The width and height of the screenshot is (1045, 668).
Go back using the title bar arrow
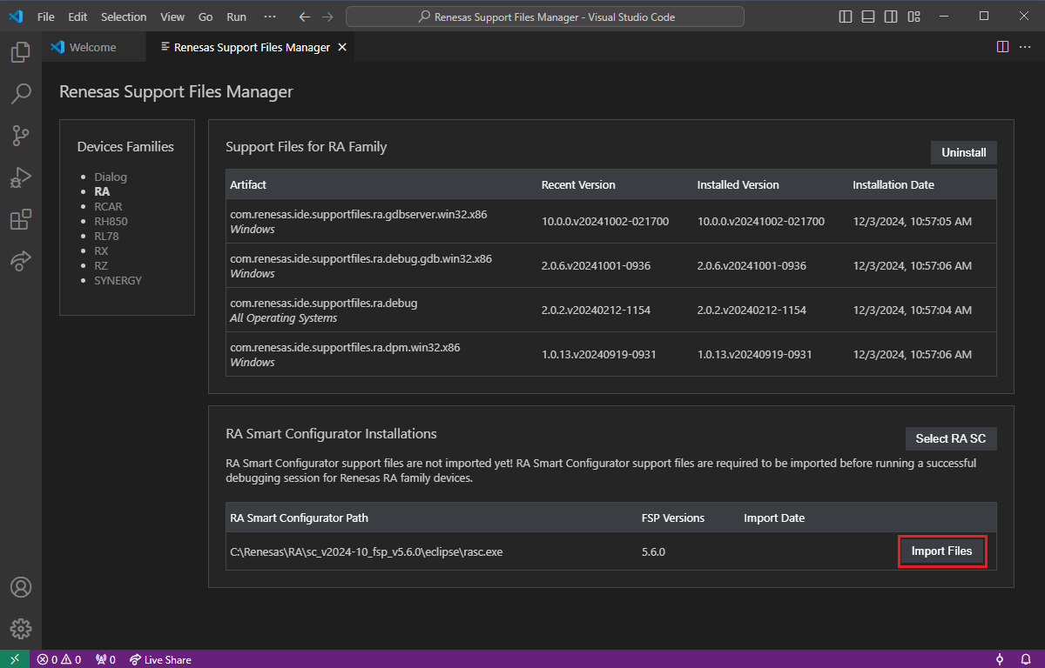pos(304,17)
